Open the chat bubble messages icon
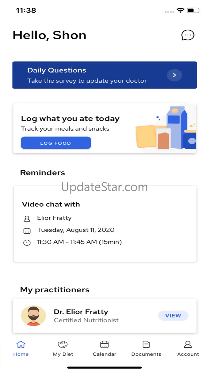This screenshot has width=209, height=372. (x=188, y=35)
